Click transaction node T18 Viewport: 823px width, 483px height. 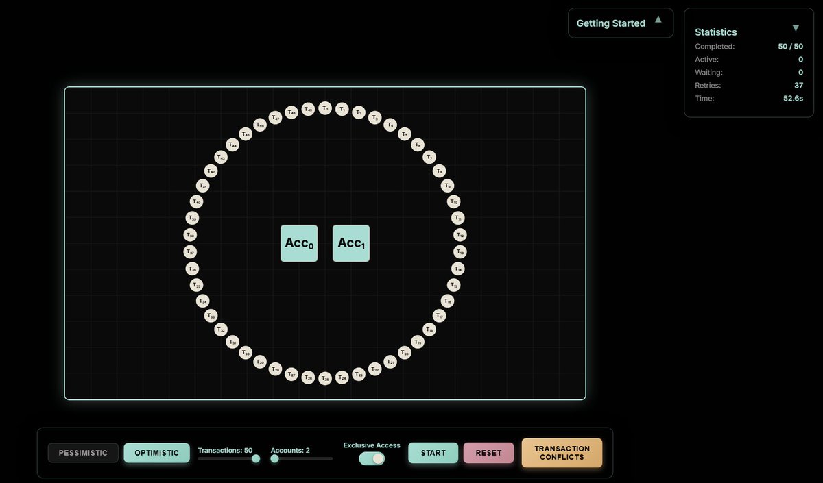click(429, 330)
